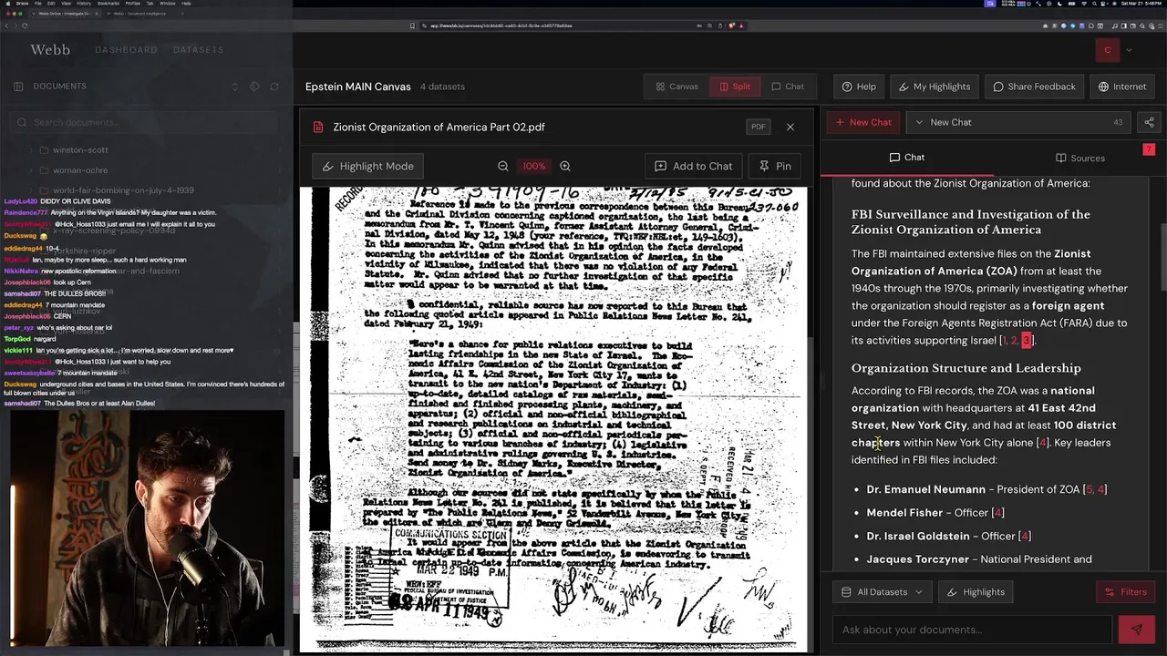
Task: Zoom in on the PDF document
Action: pyautogui.click(x=565, y=166)
